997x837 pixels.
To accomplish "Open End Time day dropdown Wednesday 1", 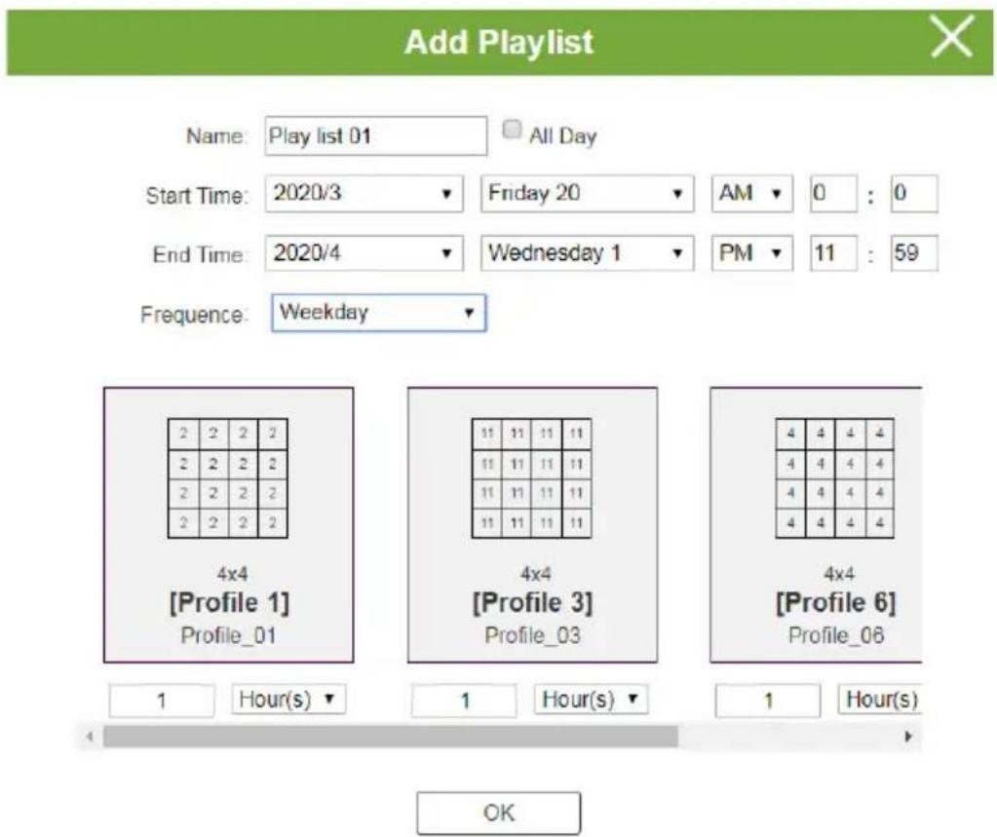I will pos(587,253).
